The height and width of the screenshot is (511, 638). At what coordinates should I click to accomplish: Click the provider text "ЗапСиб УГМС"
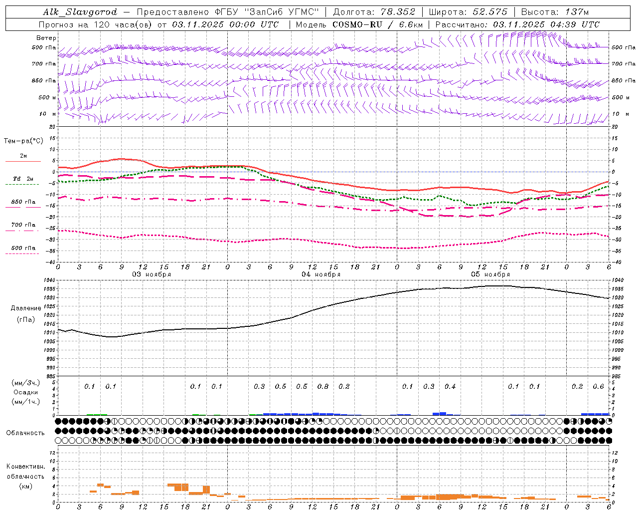click(x=282, y=12)
